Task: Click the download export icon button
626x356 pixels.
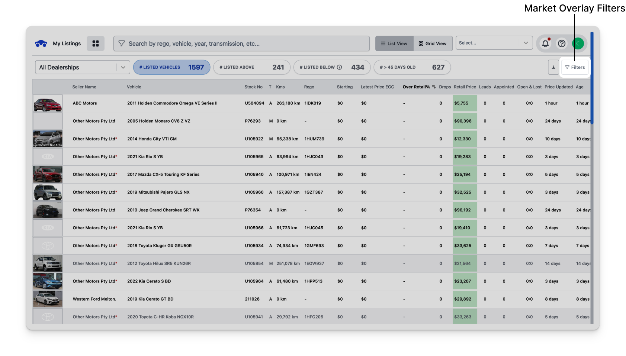Action: click(553, 67)
